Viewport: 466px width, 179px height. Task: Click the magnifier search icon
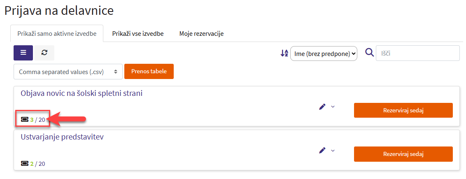370,53
